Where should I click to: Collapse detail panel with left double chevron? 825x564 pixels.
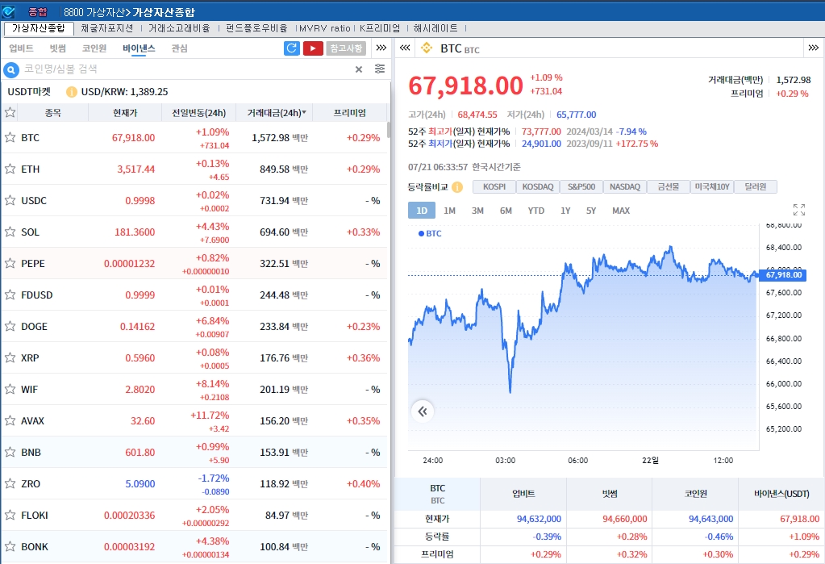[x=405, y=48]
